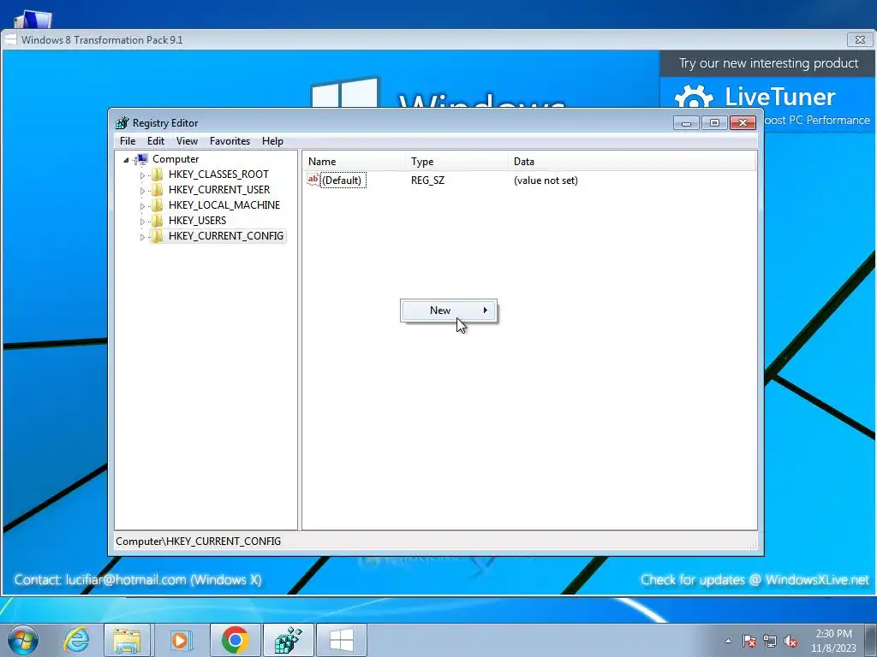Image resolution: width=877 pixels, height=657 pixels.
Task: Minimize the Registry Editor window
Action: click(686, 122)
